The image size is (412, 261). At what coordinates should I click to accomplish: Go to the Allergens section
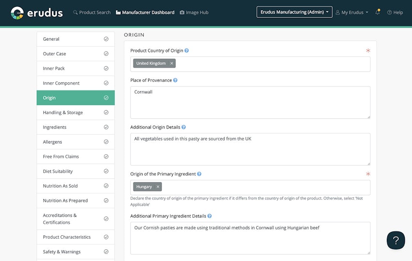pos(75,142)
